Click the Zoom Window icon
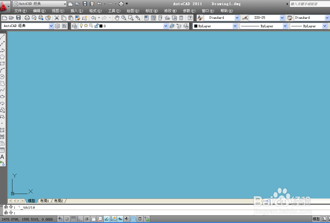Image resolution: width=330 pixels, height=223 pixels. point(131,18)
